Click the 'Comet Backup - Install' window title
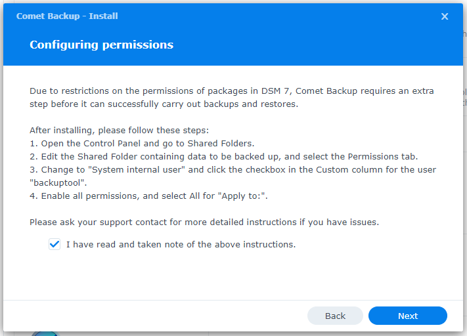This screenshot has height=336, width=467. (x=67, y=16)
